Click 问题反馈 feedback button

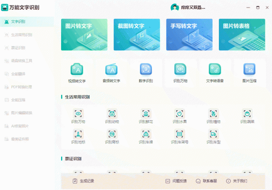(x=176, y=181)
